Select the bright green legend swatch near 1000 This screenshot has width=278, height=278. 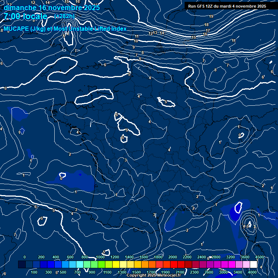point(102,264)
